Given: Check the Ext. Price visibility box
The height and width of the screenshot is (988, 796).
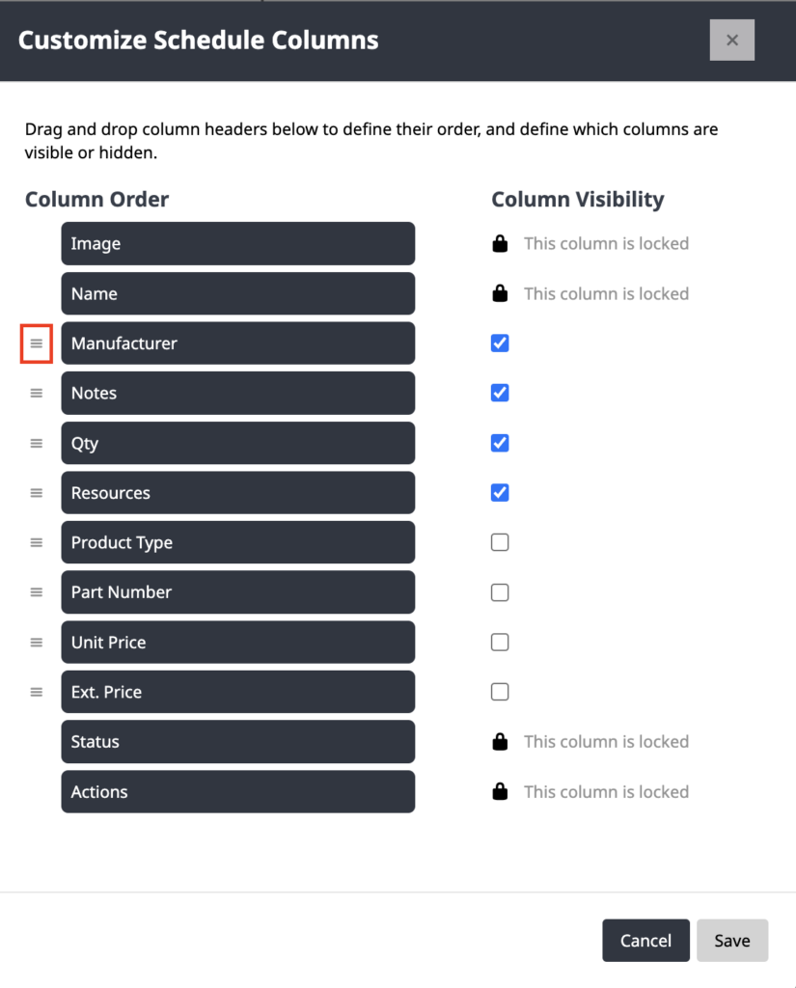Looking at the screenshot, I should tap(500, 692).
